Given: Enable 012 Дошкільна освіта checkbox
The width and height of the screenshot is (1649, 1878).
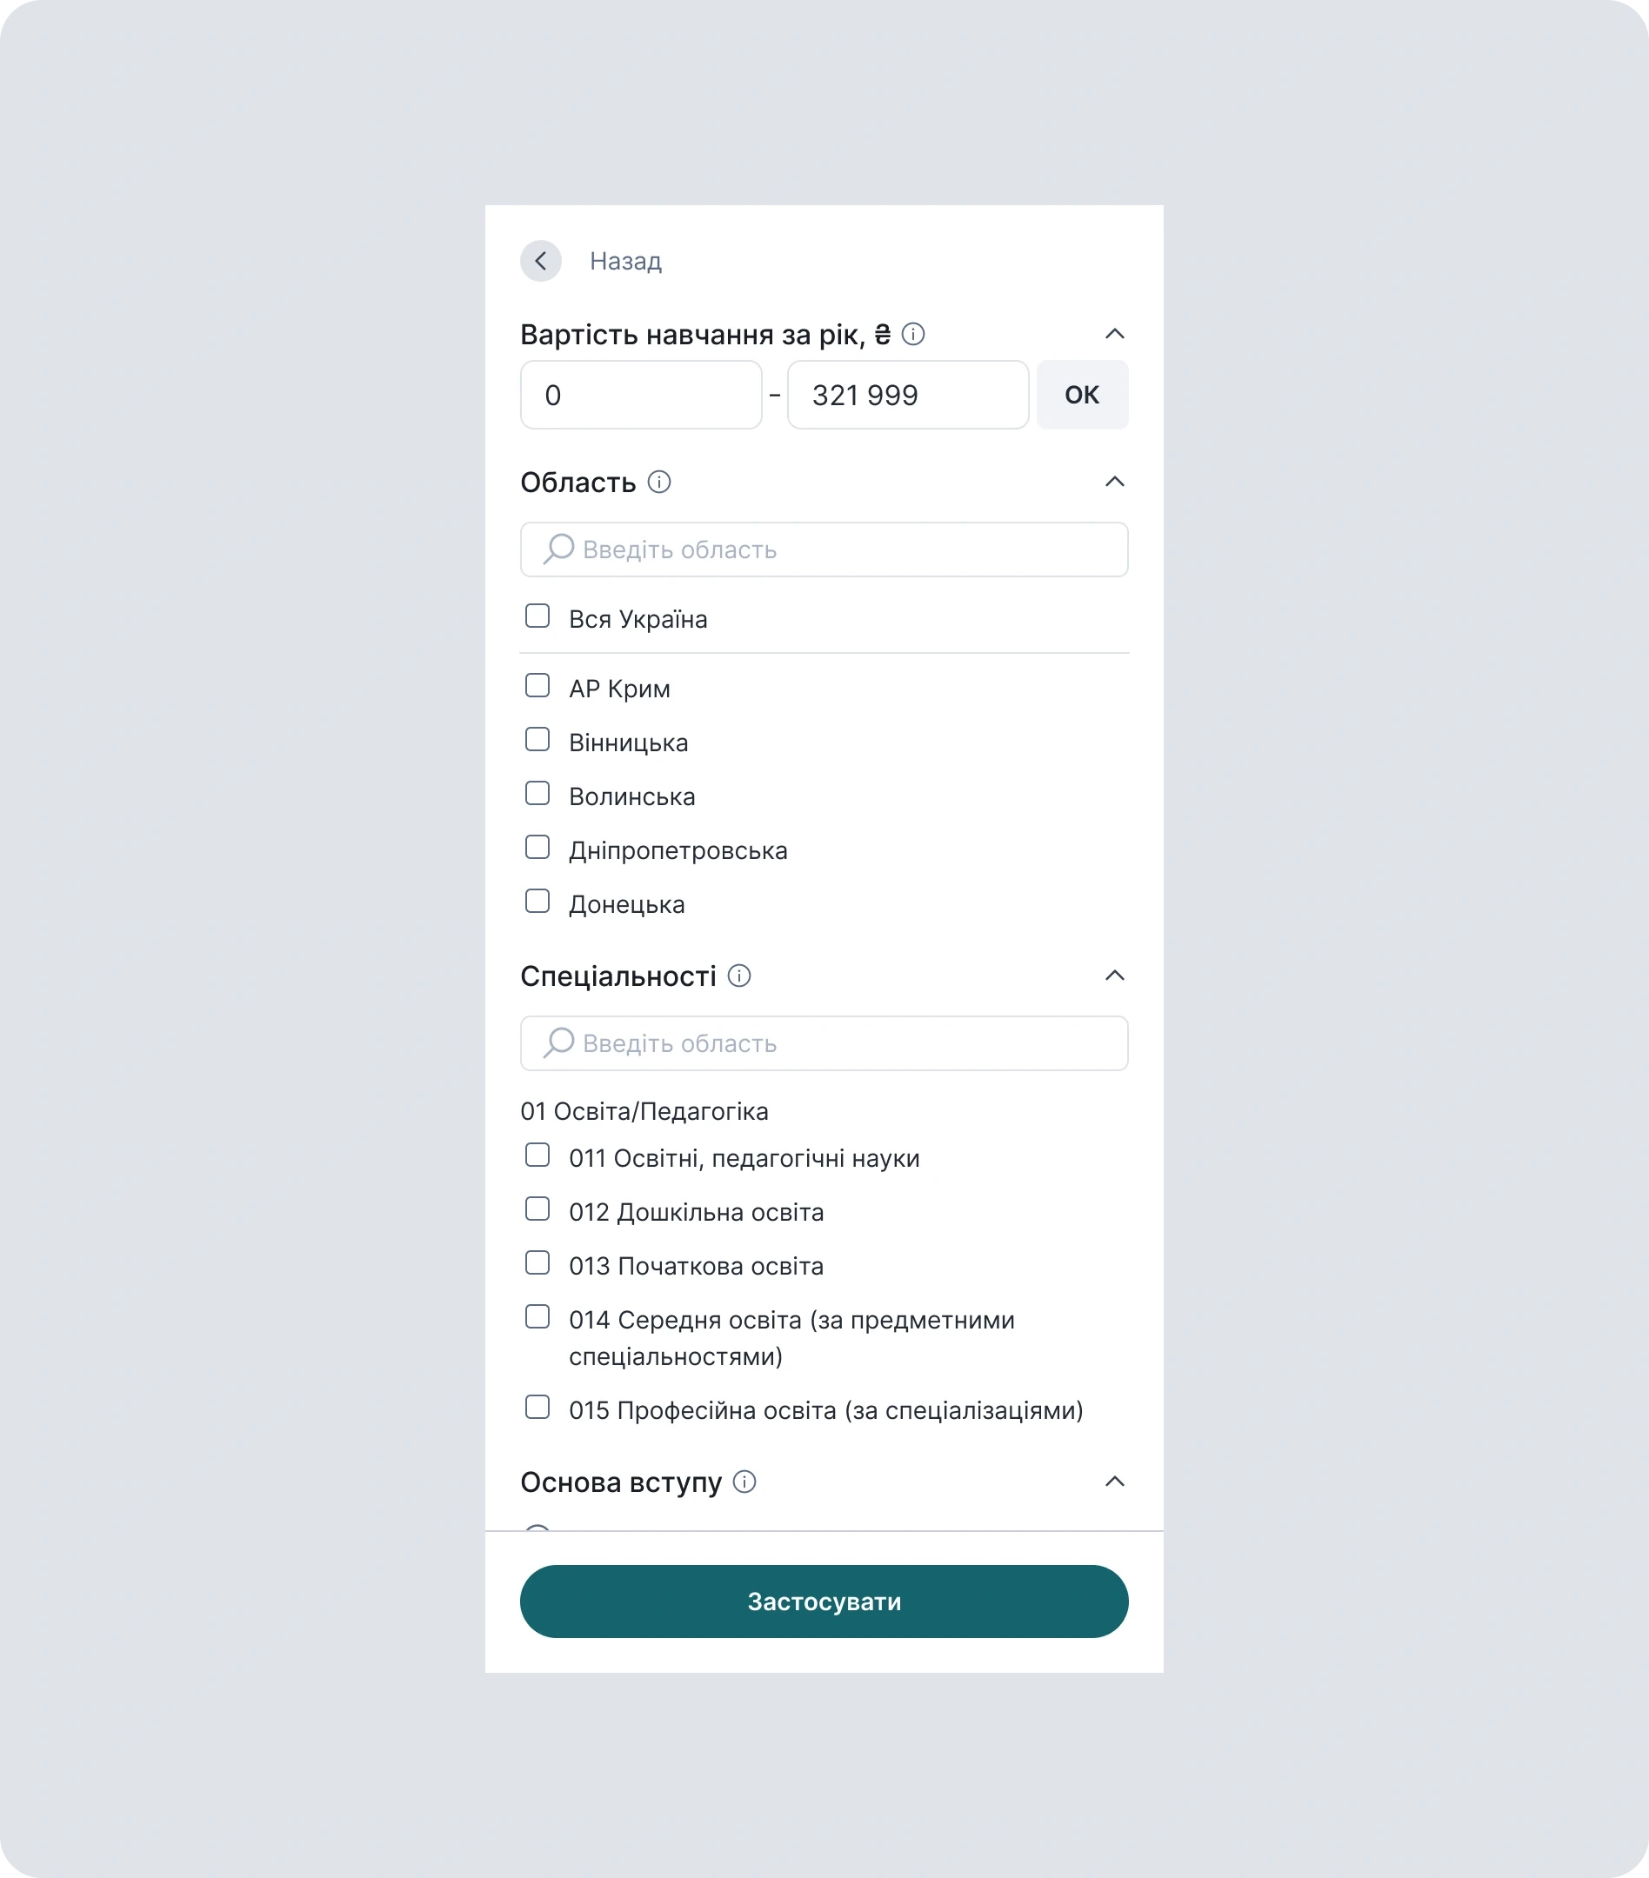Looking at the screenshot, I should 537,1209.
